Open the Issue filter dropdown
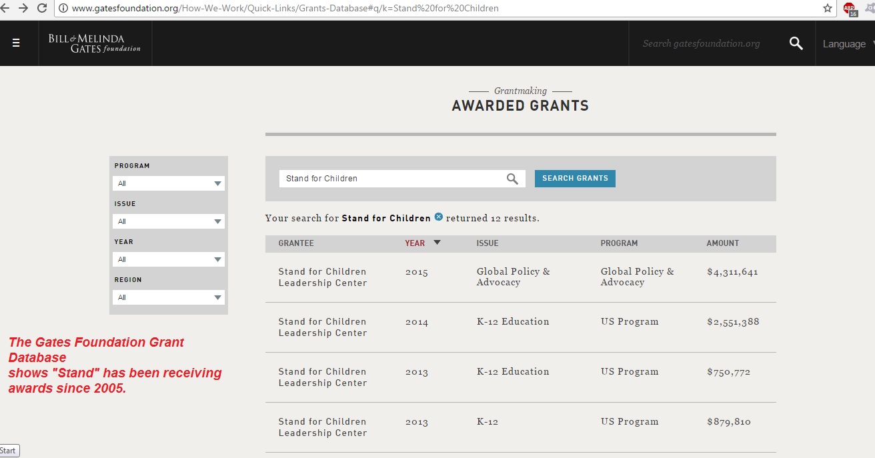The width and height of the screenshot is (875, 458). pyautogui.click(x=169, y=221)
